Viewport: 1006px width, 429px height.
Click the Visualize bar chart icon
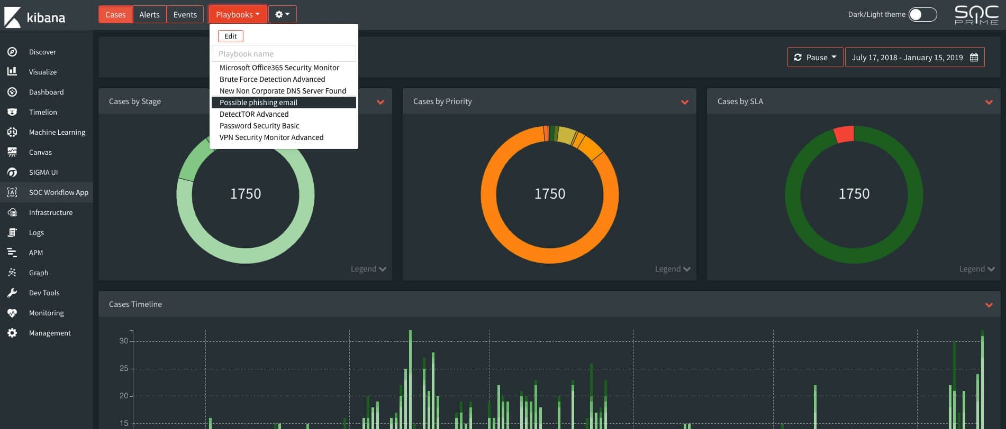(12, 72)
